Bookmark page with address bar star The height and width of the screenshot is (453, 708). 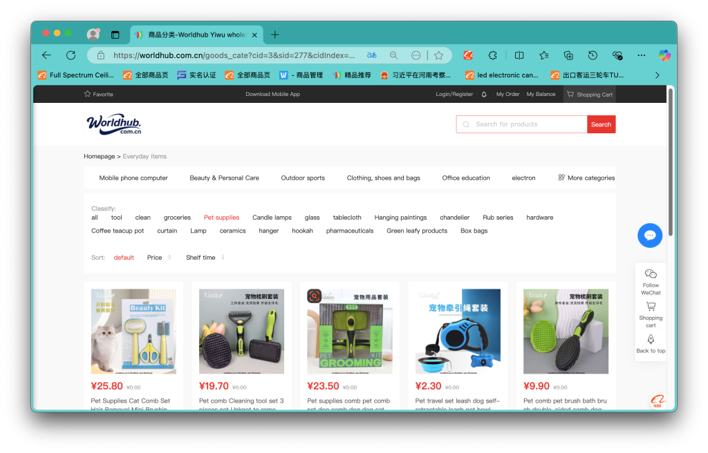[x=438, y=55]
